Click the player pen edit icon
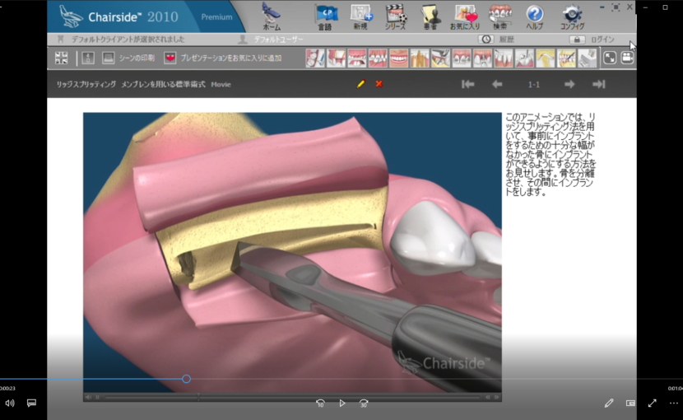683x420 pixels. click(609, 403)
